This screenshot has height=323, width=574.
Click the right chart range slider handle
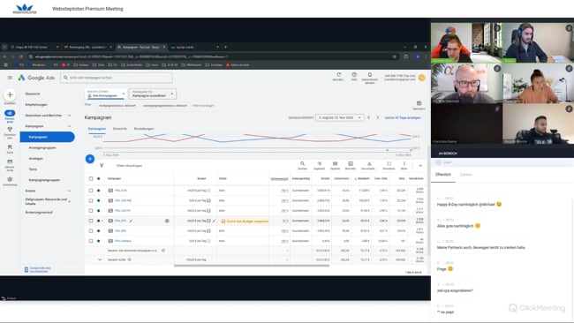point(411,150)
